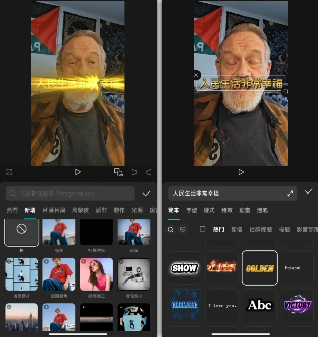Toggle the shield filter icon
This screenshot has width=318, height=337.
[183, 229]
